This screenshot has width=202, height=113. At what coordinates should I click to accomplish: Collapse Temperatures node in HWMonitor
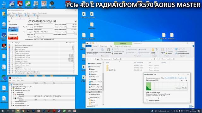click(14, 94)
